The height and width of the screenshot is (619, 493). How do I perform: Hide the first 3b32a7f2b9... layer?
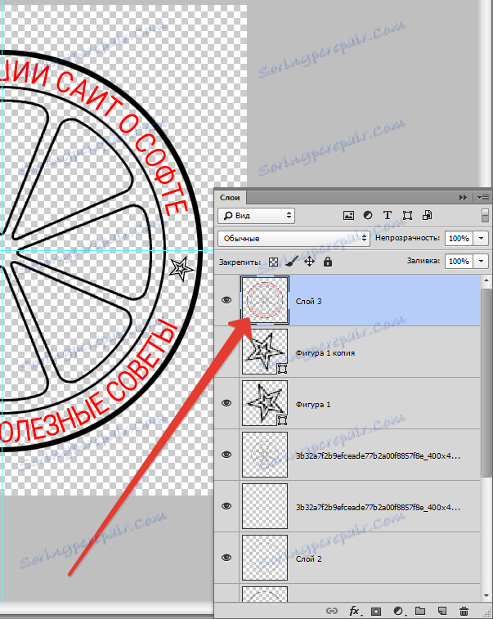(226, 455)
